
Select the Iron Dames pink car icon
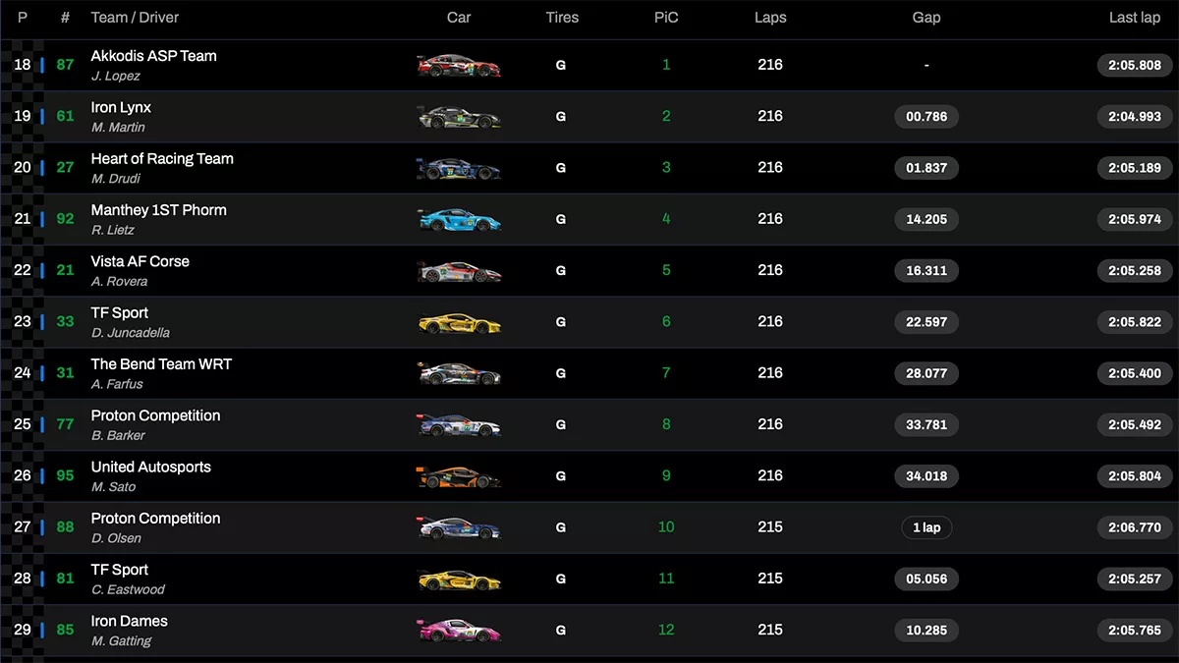(x=459, y=630)
